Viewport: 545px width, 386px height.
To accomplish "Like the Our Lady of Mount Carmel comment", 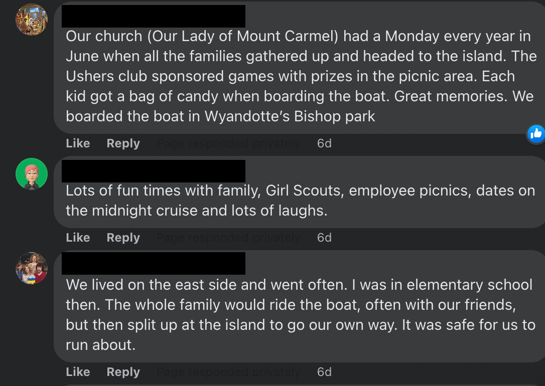I will [x=78, y=143].
